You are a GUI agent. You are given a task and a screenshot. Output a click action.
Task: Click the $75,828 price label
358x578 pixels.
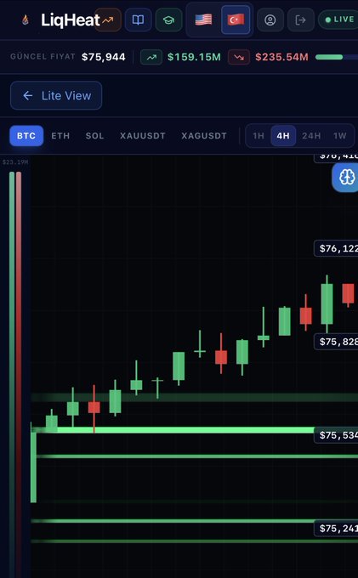[337, 342]
